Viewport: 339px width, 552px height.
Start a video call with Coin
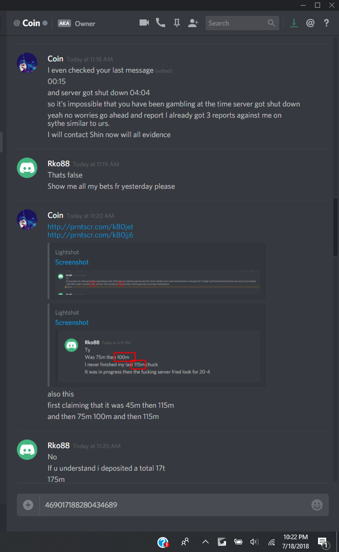coord(144,23)
